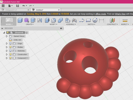Click the Save icon
133x100 pixels.
(18, 6)
